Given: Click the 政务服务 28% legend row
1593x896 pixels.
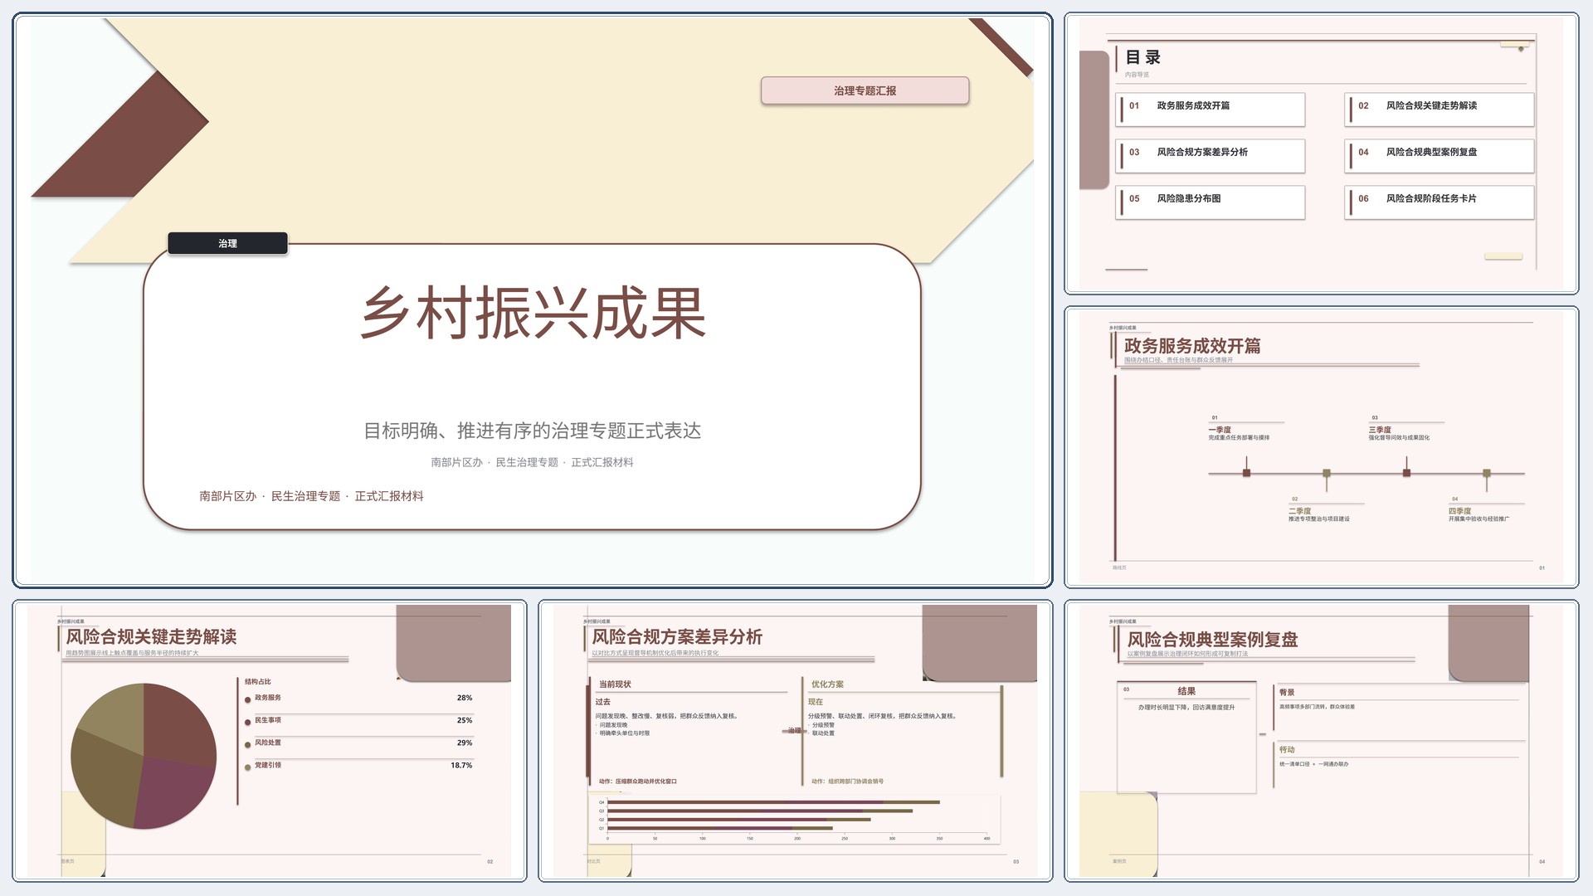Looking at the screenshot, I should (x=358, y=699).
